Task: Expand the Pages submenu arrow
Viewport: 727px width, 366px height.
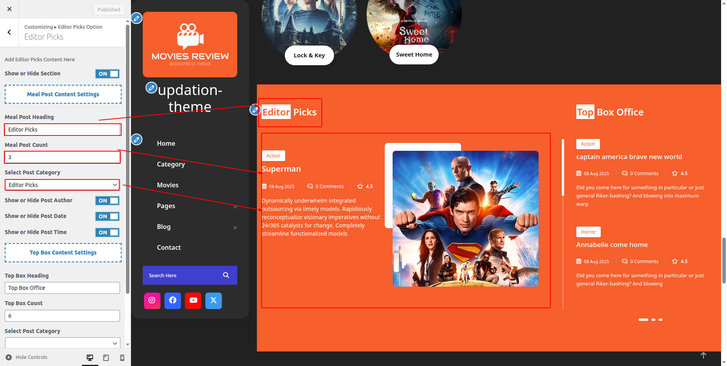Action: [x=235, y=207]
